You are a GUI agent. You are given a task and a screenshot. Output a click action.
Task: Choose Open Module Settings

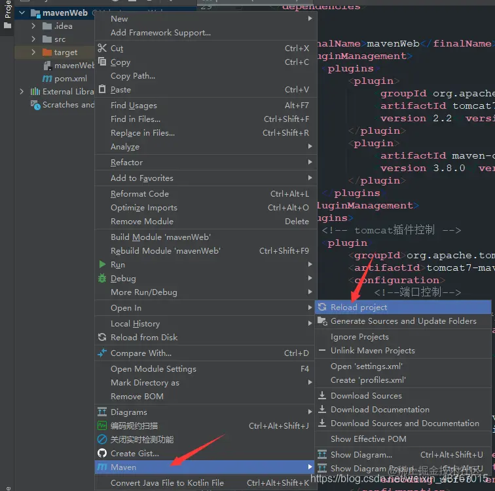click(205, 368)
